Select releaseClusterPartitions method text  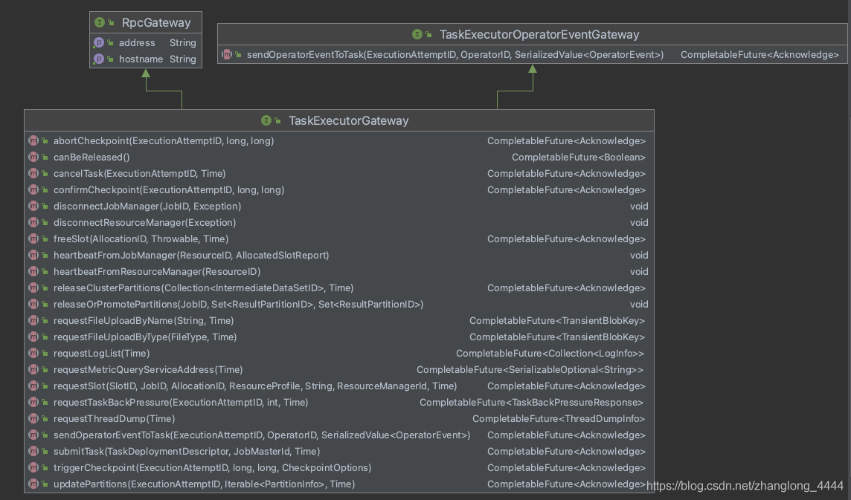pyautogui.click(x=204, y=288)
